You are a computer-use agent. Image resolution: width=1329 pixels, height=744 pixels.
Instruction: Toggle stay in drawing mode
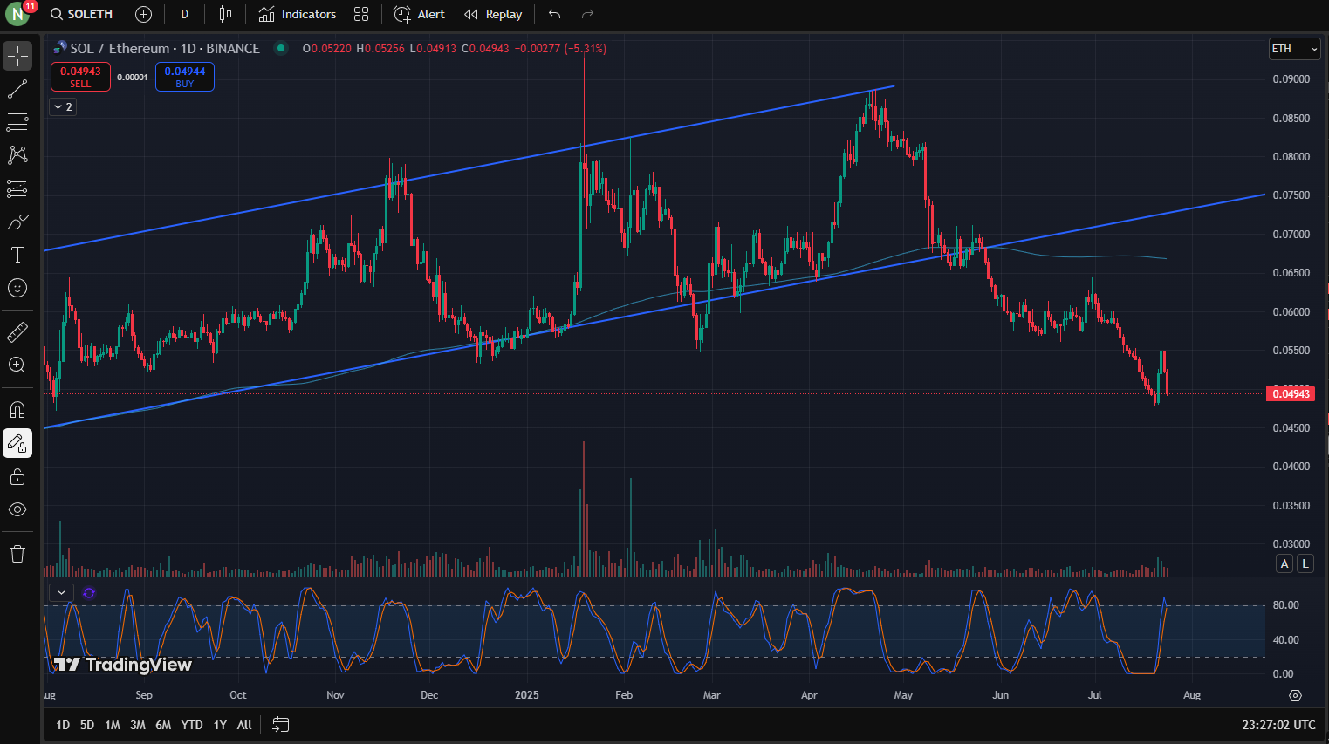click(x=17, y=443)
